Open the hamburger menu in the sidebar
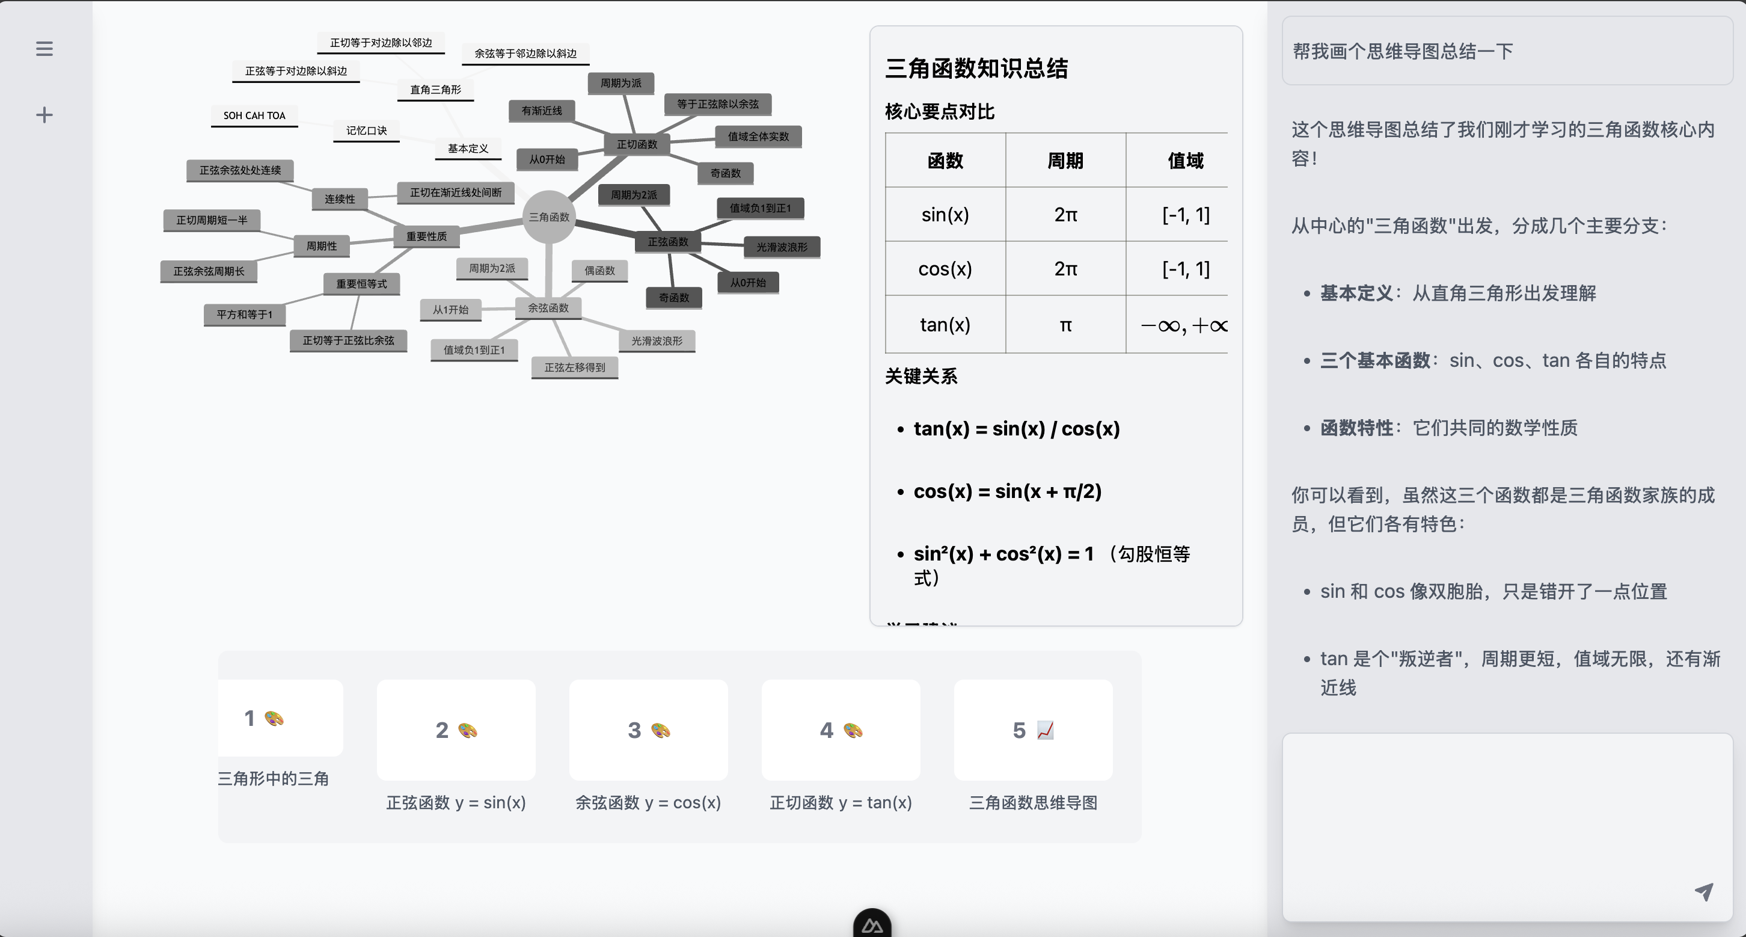 (x=44, y=48)
